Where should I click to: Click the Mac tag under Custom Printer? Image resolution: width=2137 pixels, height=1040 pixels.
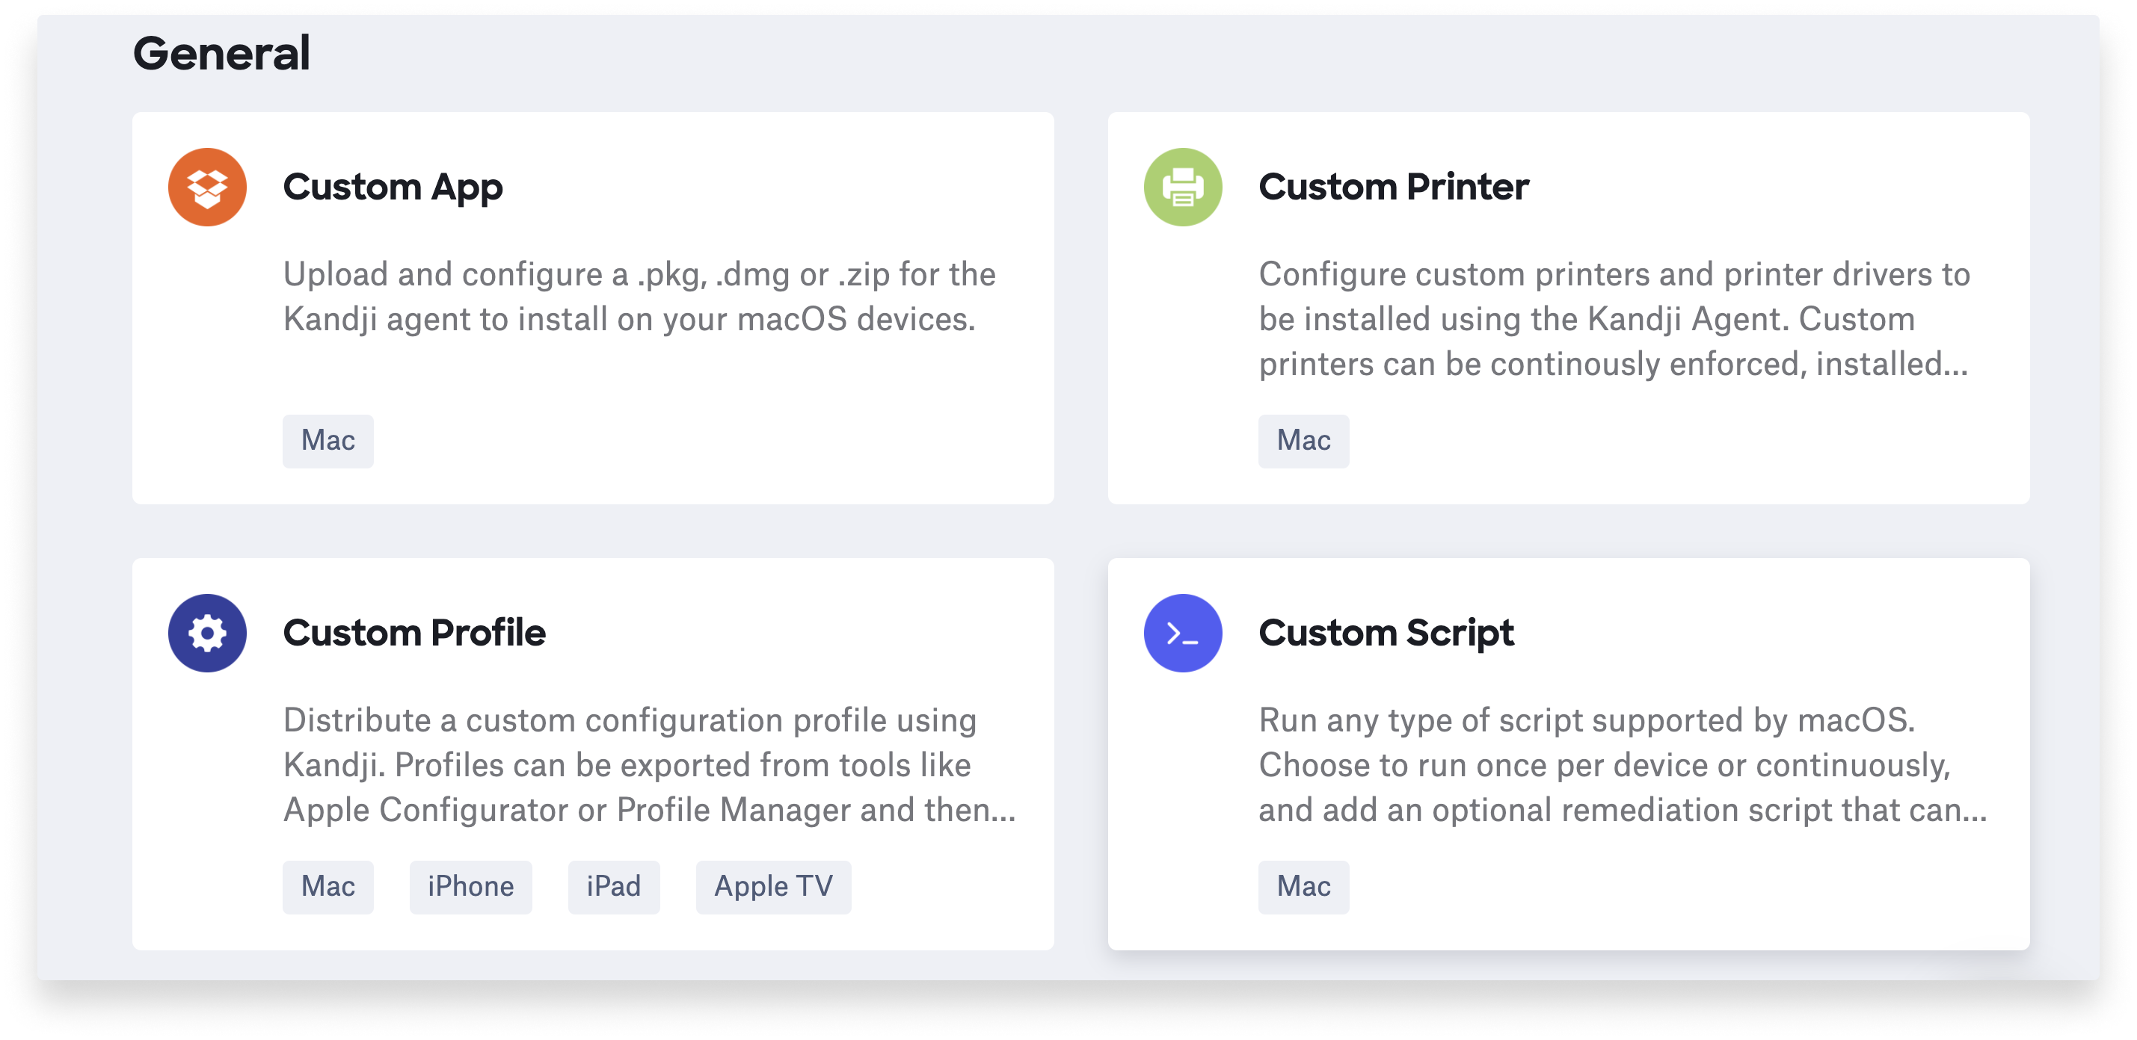(x=1303, y=441)
